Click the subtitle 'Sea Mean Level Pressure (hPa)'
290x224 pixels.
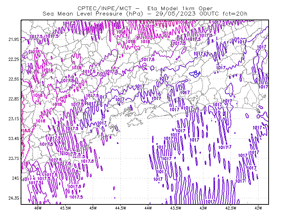pos(93,14)
